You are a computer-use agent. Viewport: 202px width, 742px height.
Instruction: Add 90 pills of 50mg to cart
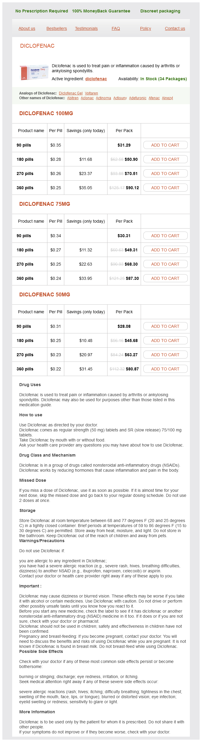coord(165,326)
